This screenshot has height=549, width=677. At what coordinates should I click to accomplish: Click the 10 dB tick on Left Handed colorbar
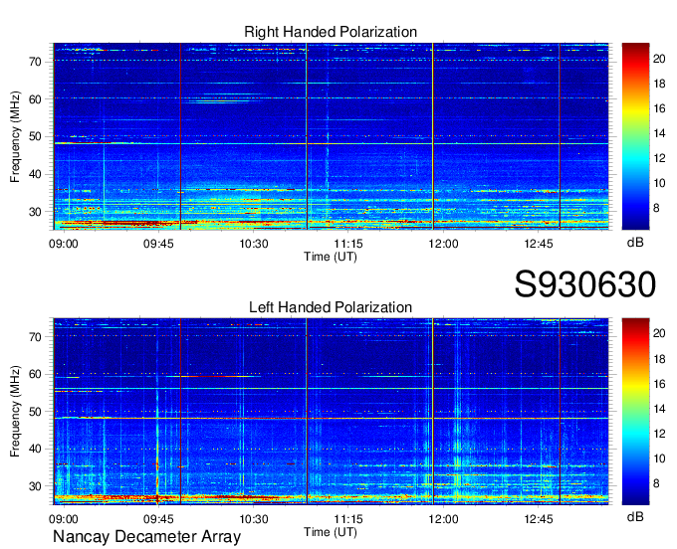click(659, 458)
